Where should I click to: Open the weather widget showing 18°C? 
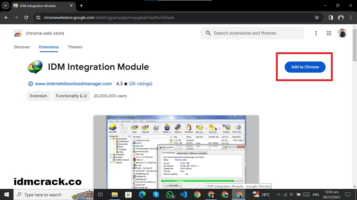[261, 195]
